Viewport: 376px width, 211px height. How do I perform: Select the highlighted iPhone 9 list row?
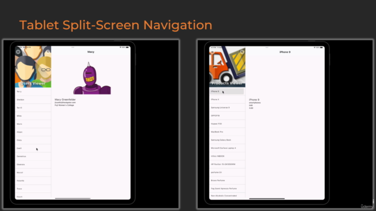227,91
